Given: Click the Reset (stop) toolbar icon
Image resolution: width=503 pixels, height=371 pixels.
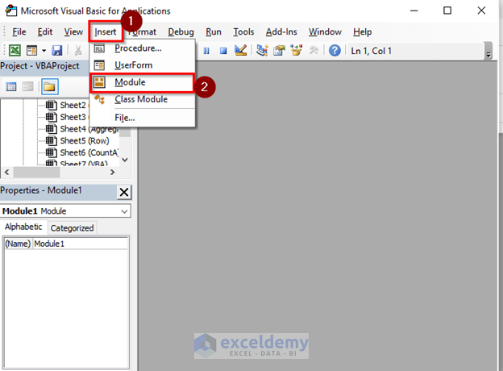Looking at the screenshot, I should tap(223, 51).
